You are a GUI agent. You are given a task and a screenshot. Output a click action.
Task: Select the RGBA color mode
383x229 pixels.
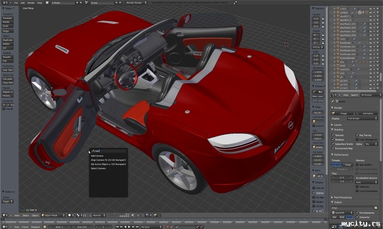coord(349,217)
